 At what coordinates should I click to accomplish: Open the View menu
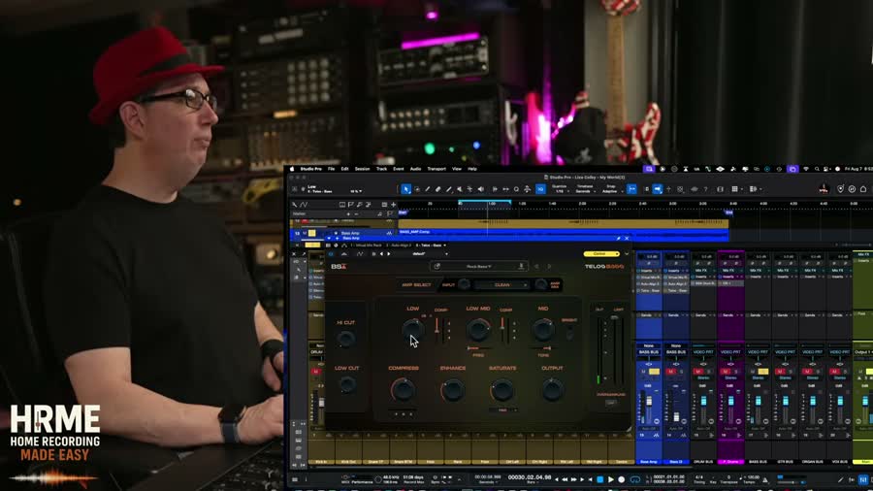[457, 169]
